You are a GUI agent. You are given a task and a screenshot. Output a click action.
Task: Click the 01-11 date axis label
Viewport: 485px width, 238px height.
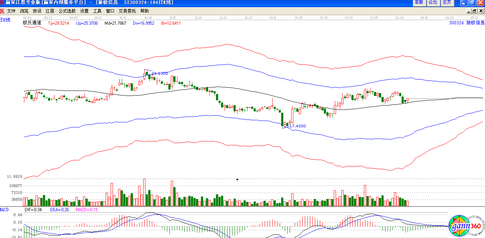(x=273, y=17)
